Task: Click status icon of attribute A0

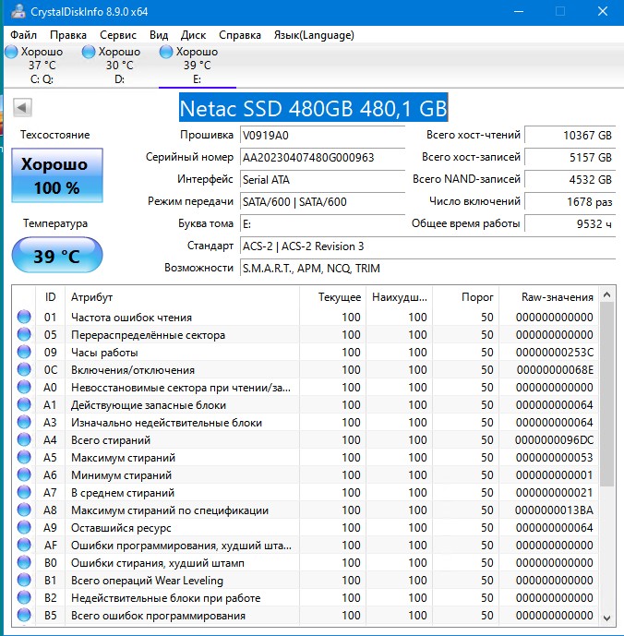Action: coord(24,387)
